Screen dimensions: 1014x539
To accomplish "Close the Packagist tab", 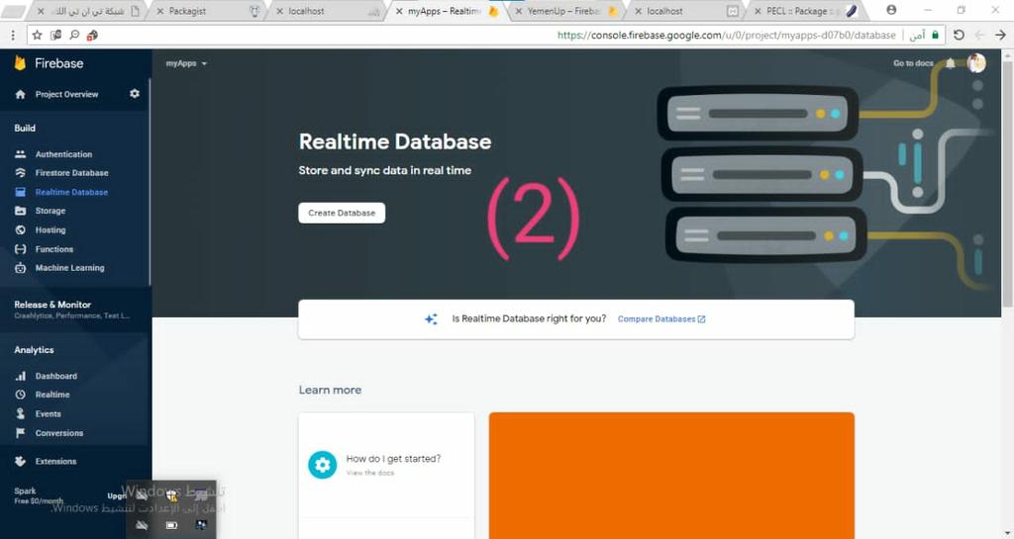I will [x=159, y=11].
